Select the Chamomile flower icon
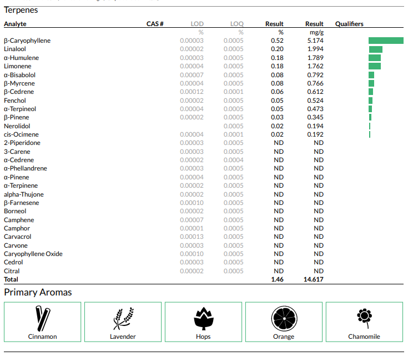The image size is (408, 356). pos(364,317)
